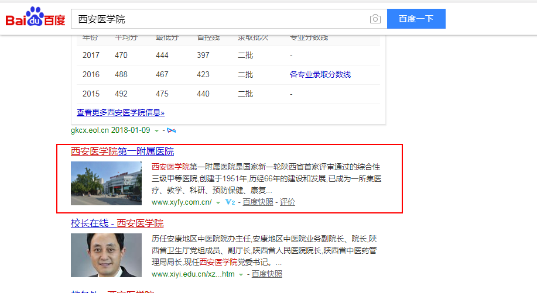Click 查看更多西安医学院信息 link

[x=121, y=112]
